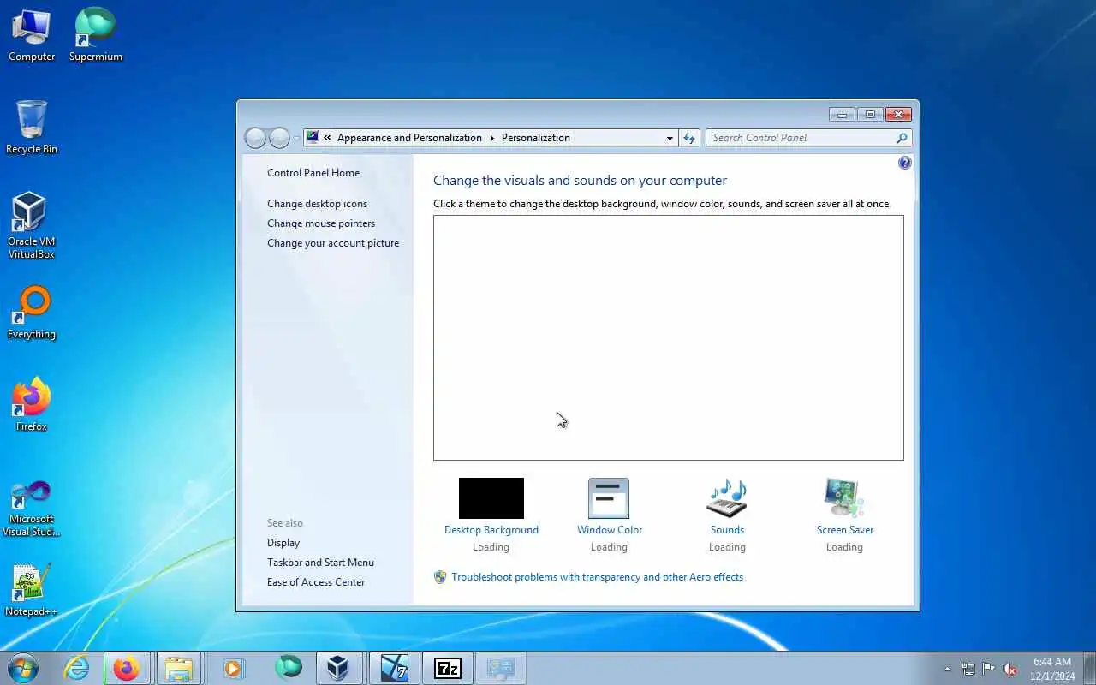The height and width of the screenshot is (685, 1096).
Task: Click the Show desktop strip
Action: 1089,669
